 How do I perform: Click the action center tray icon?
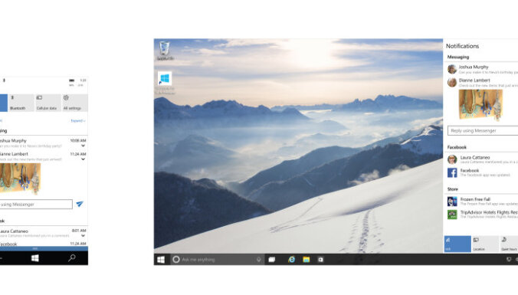click(x=509, y=260)
